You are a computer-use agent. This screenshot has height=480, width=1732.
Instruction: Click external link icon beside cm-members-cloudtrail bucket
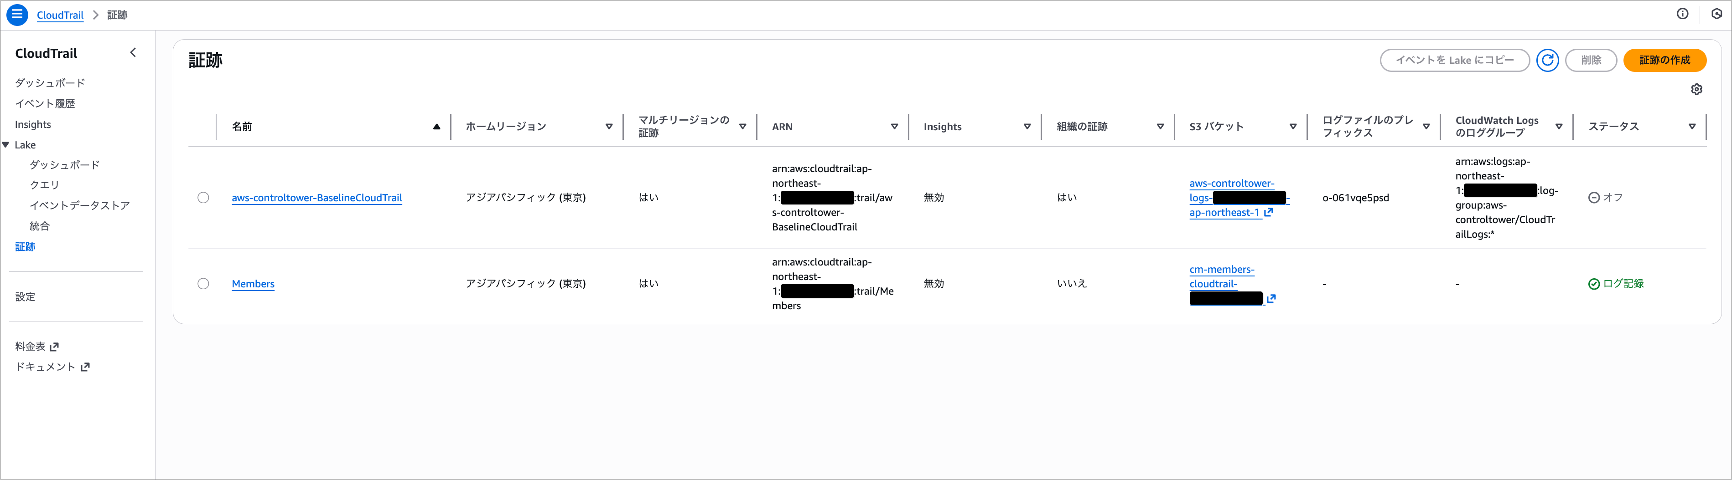[x=1271, y=299]
